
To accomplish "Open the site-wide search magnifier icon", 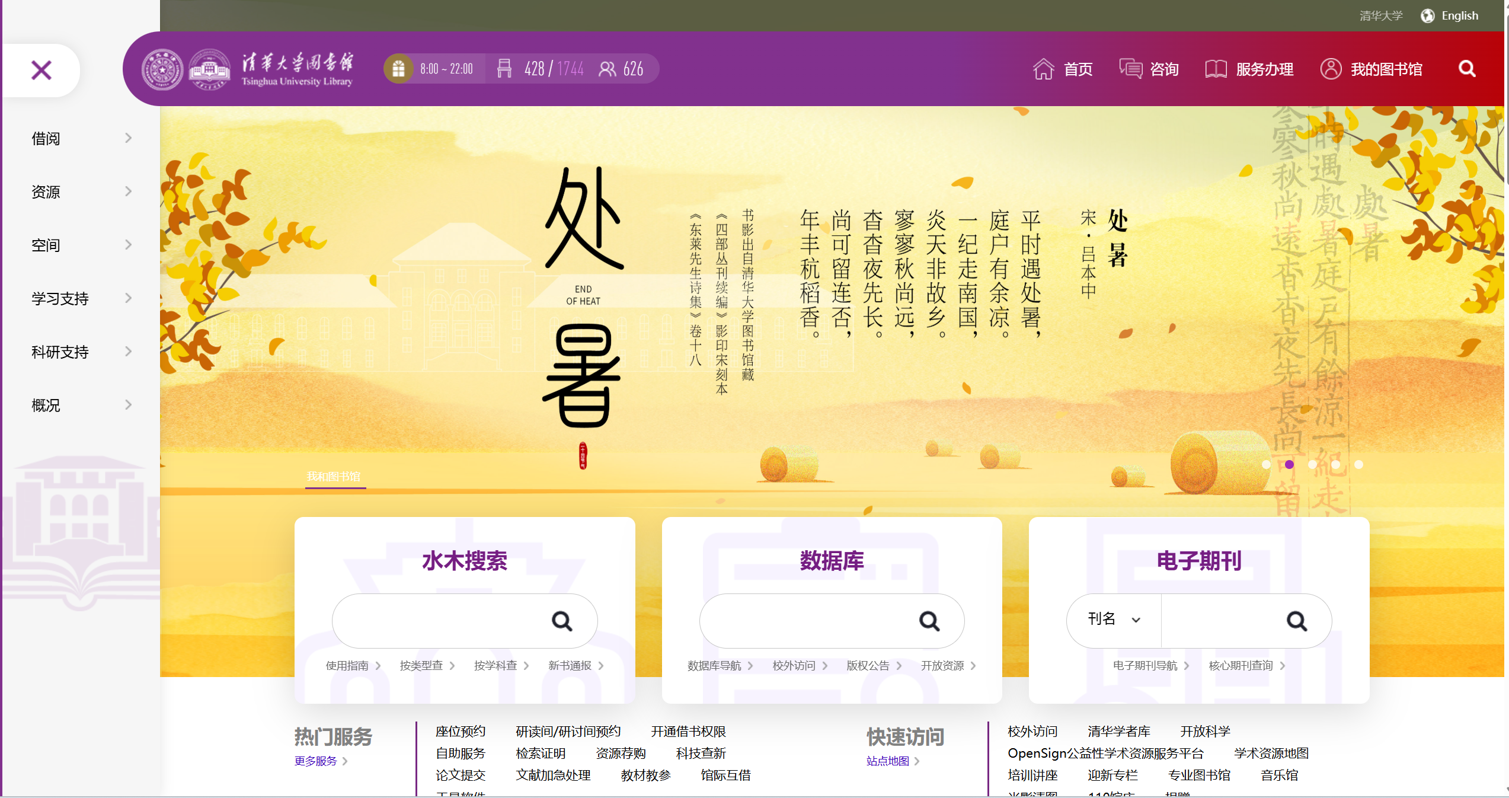I will tap(1467, 69).
